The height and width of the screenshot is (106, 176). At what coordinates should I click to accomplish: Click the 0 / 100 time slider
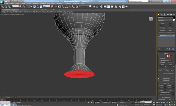(x=8, y=97)
